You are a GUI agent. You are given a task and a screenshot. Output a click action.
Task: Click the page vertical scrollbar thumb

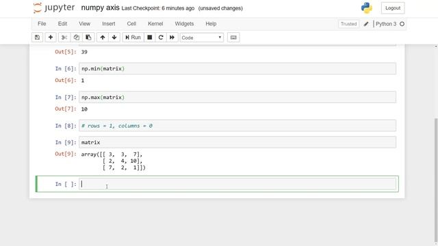click(436, 180)
